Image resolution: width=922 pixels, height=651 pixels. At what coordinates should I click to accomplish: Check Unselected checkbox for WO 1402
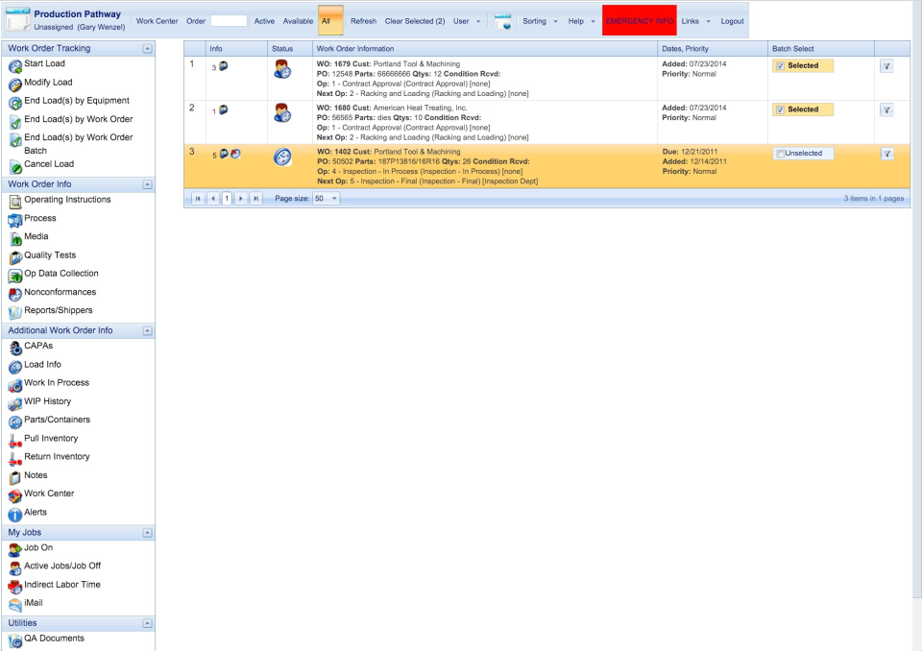coord(780,154)
